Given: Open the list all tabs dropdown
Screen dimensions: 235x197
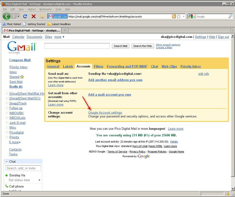Looking at the screenshot, I should tap(233, 31).
